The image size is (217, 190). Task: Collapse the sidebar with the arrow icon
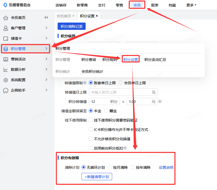tap(46, 17)
